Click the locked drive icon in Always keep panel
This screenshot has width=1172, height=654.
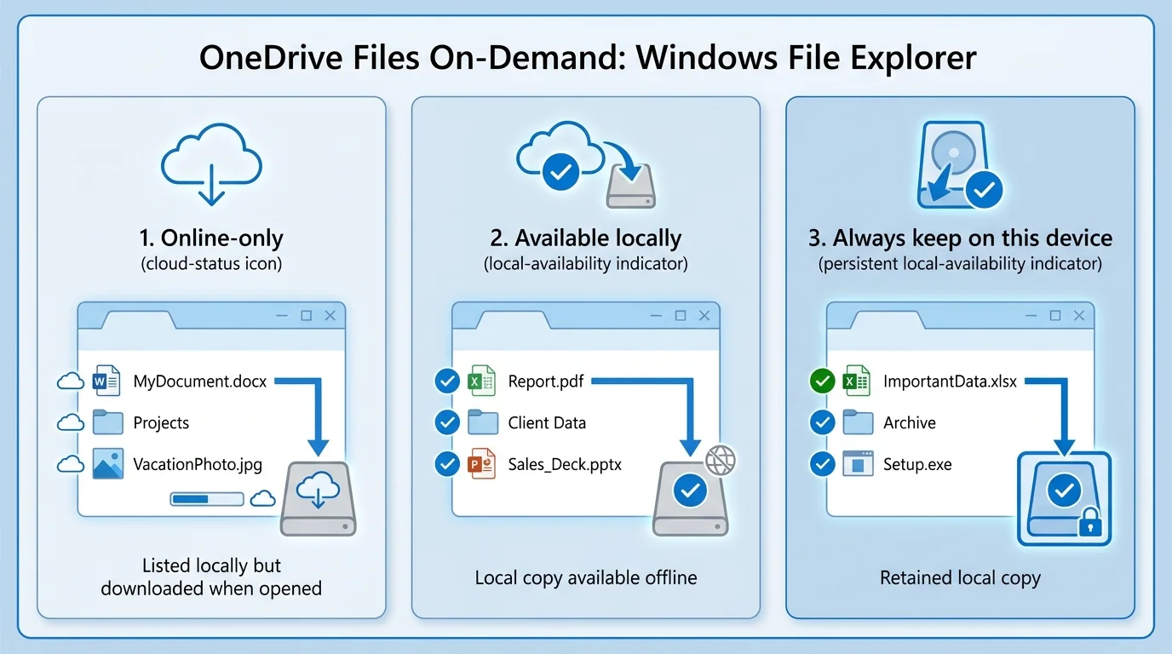1065,499
